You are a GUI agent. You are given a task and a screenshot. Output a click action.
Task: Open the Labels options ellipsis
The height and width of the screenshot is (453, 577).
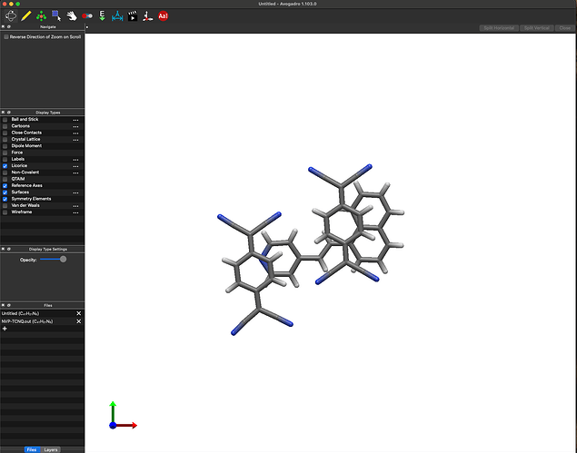(x=76, y=160)
